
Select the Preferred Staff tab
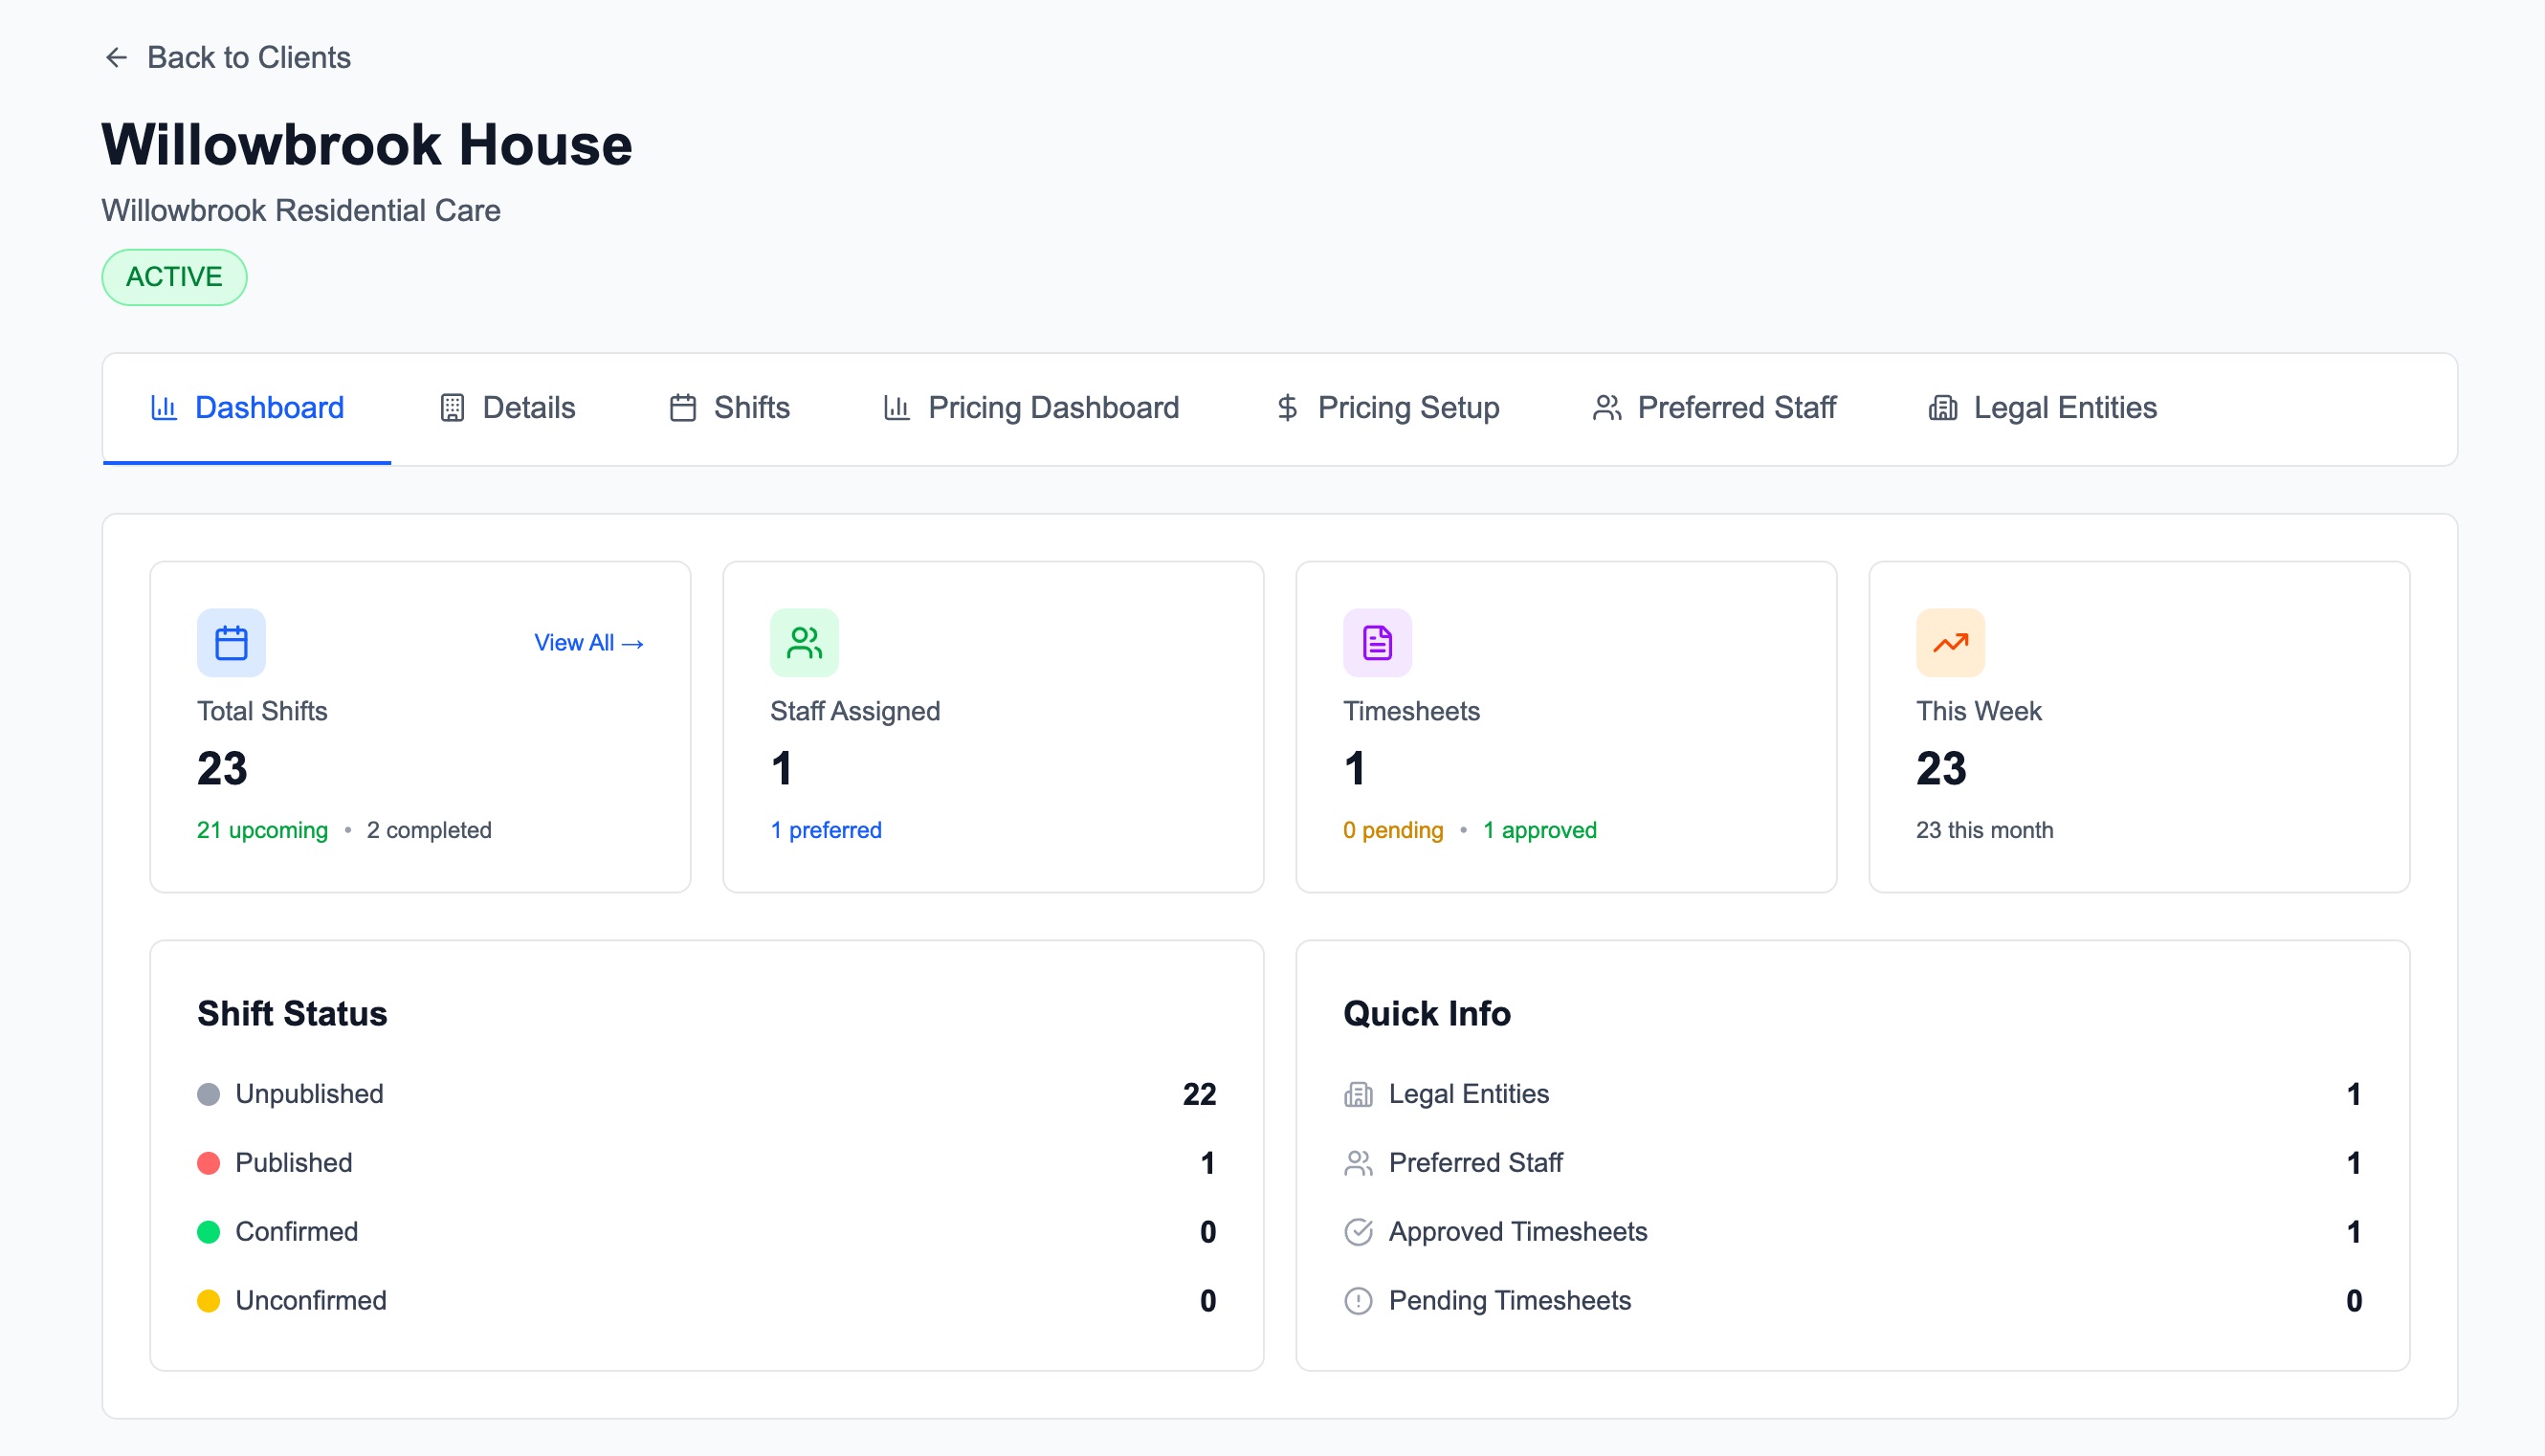(1714, 408)
